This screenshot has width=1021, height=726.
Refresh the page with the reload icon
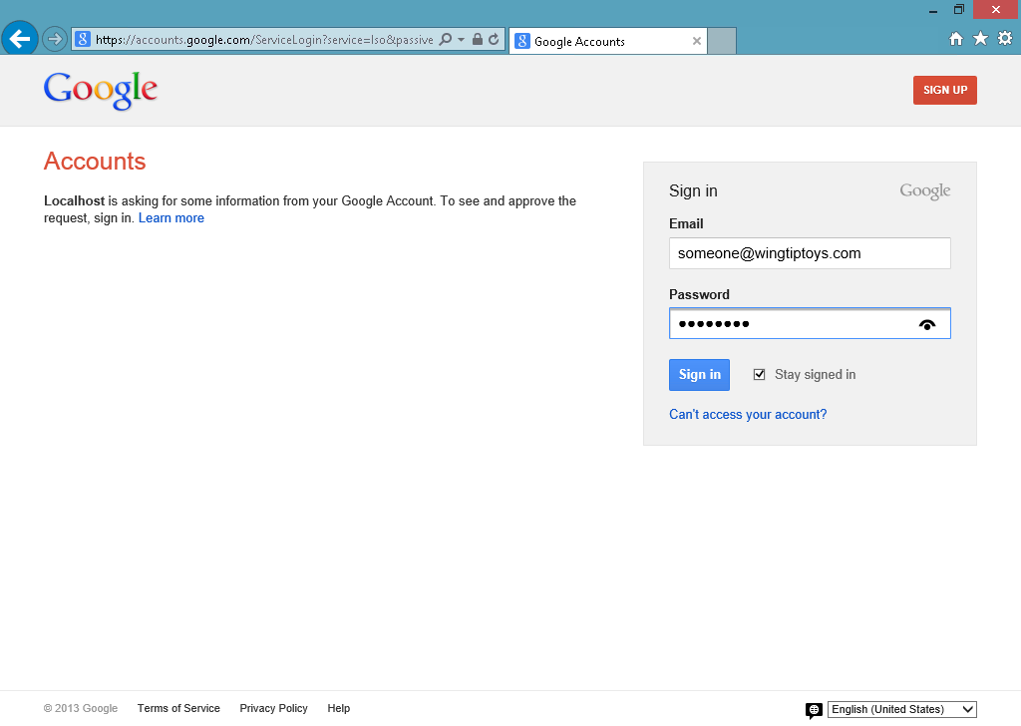point(492,40)
